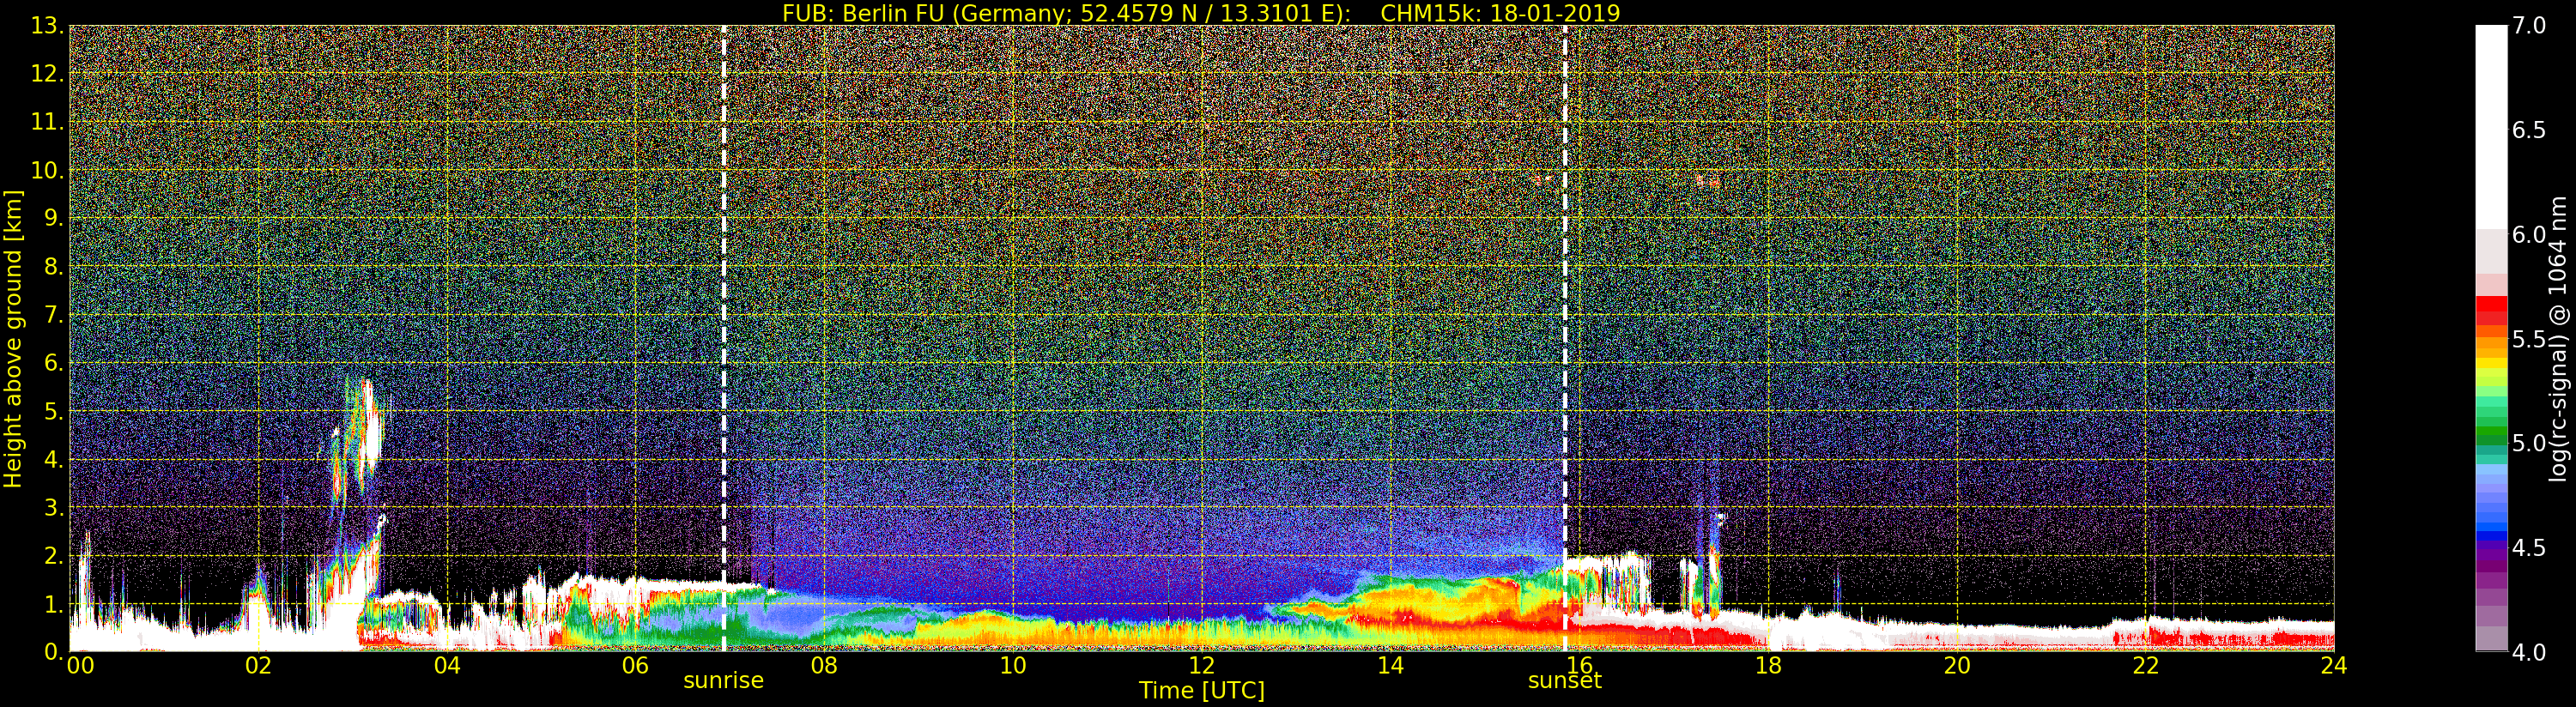Click the "12" time tick label
The height and width of the screenshot is (707, 2576).
tap(1202, 666)
